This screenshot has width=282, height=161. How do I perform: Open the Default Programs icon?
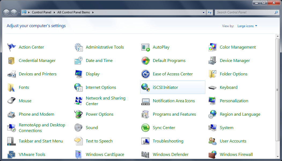click(146, 61)
